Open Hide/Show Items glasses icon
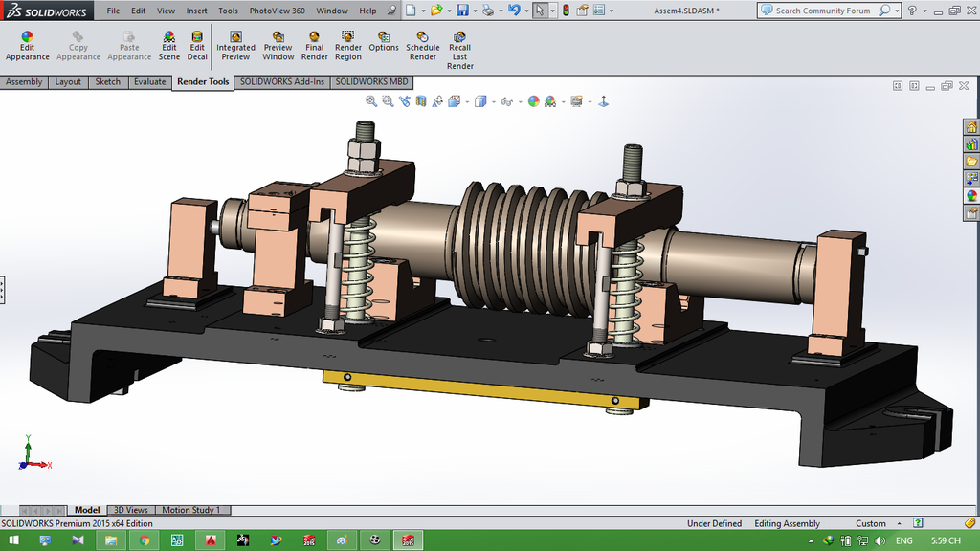Image resolution: width=980 pixels, height=551 pixels. point(506,101)
